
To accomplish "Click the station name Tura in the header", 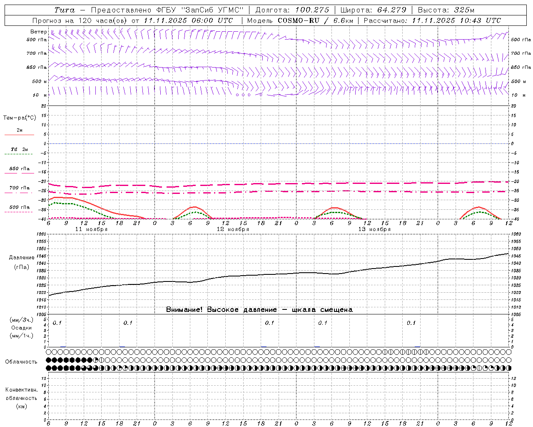I will pyautogui.click(x=65, y=10).
